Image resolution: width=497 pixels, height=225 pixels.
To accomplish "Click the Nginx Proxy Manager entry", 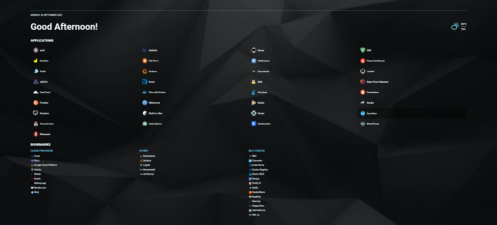I will (x=377, y=82).
